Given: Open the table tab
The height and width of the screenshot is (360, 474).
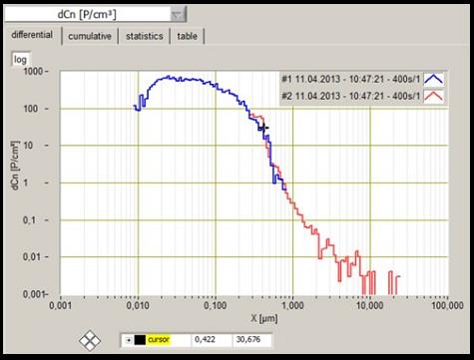Looking at the screenshot, I should (187, 36).
